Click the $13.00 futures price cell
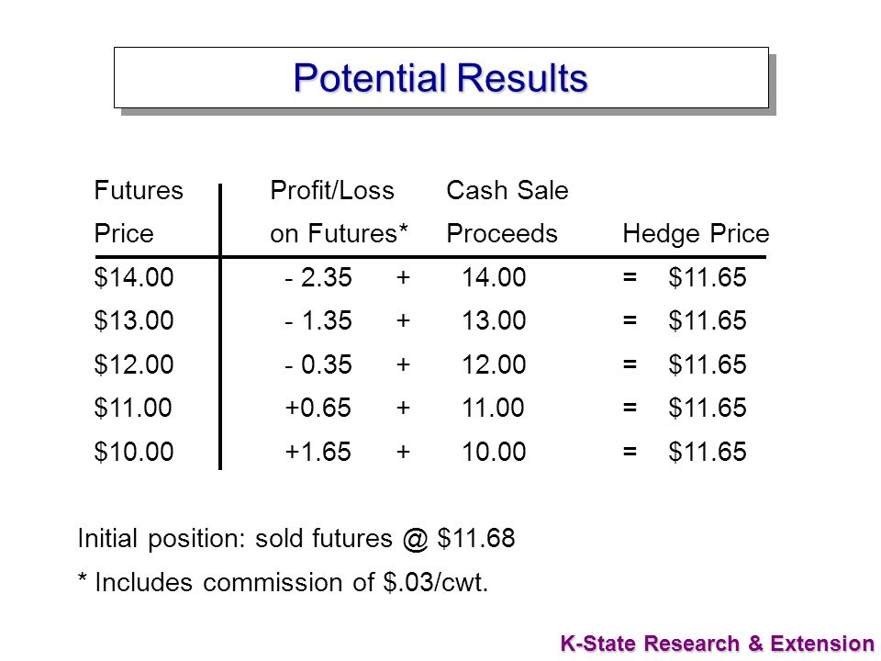The image size is (881, 661). [134, 321]
